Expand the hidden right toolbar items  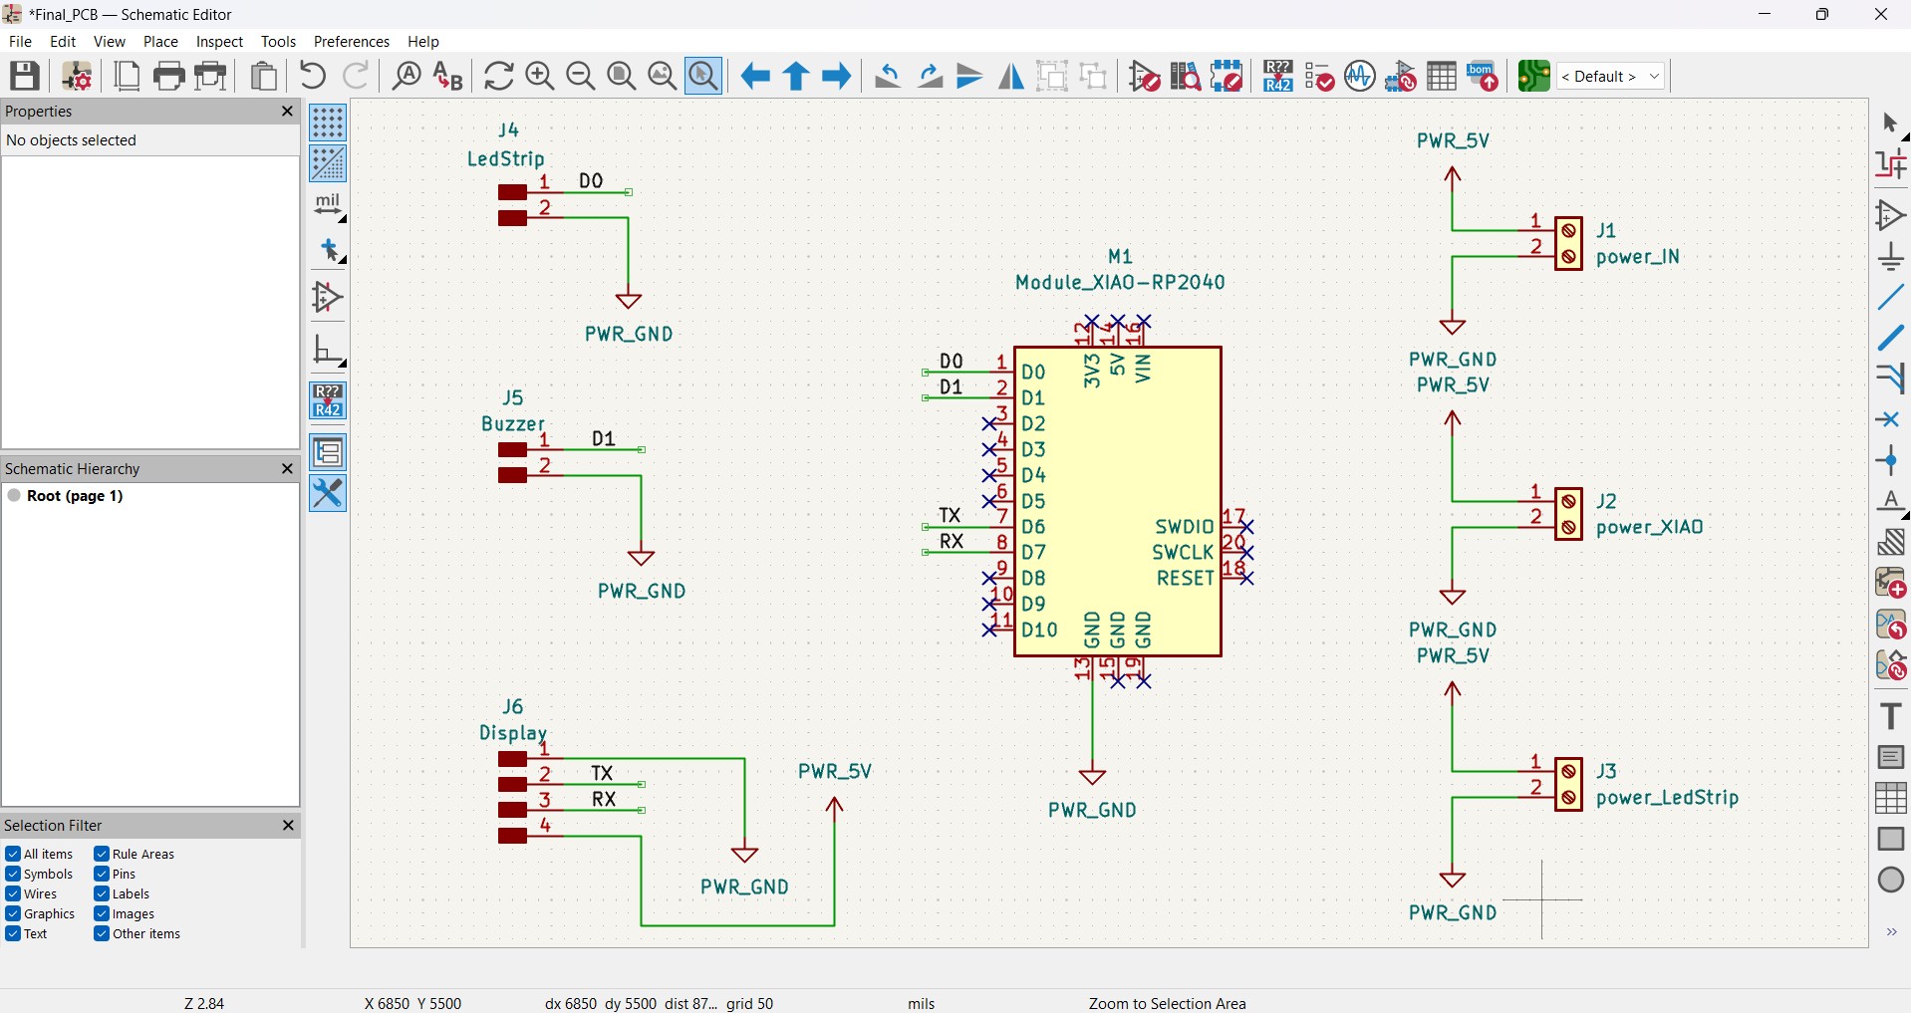point(1891,932)
